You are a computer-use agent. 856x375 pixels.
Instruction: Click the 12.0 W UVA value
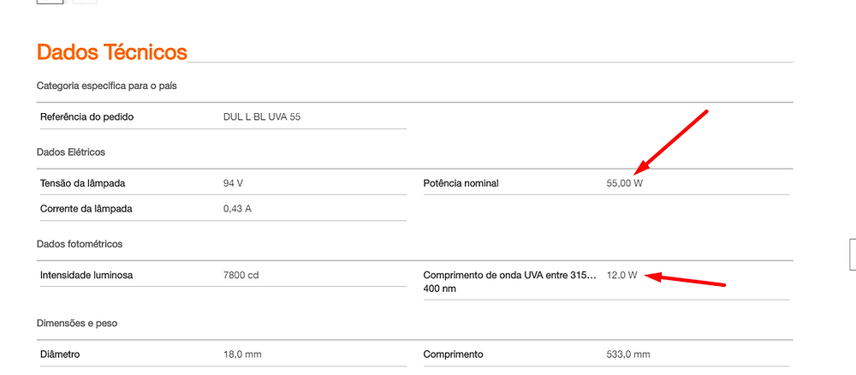(621, 275)
